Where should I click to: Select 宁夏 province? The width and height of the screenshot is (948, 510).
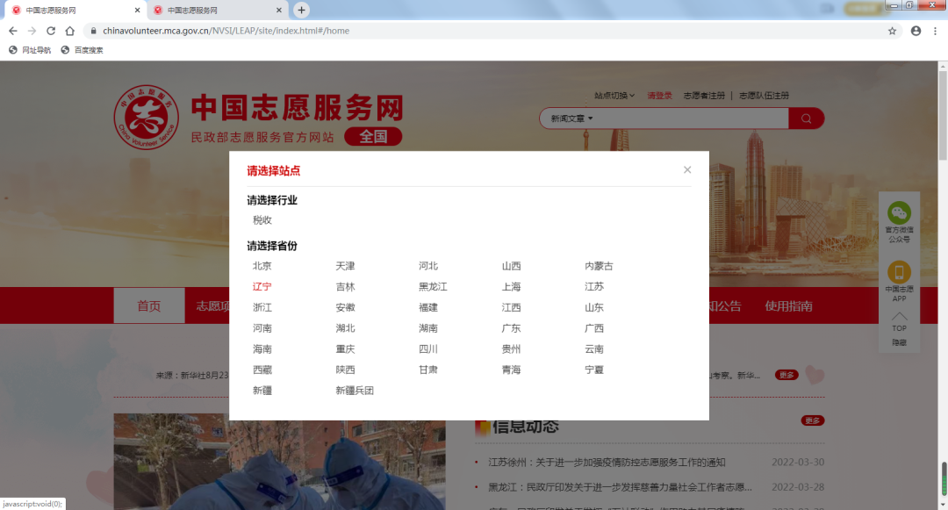click(x=593, y=370)
